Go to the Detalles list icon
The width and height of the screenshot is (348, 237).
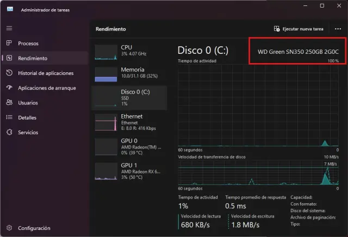(9, 117)
